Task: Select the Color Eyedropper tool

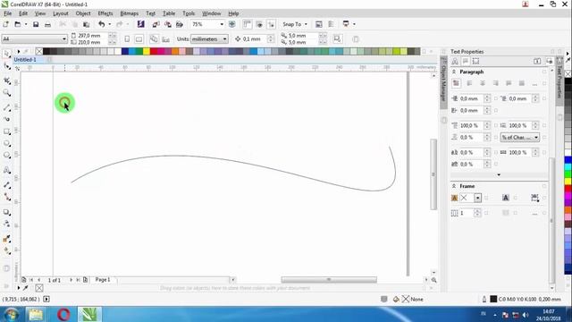Action: (x=6, y=239)
